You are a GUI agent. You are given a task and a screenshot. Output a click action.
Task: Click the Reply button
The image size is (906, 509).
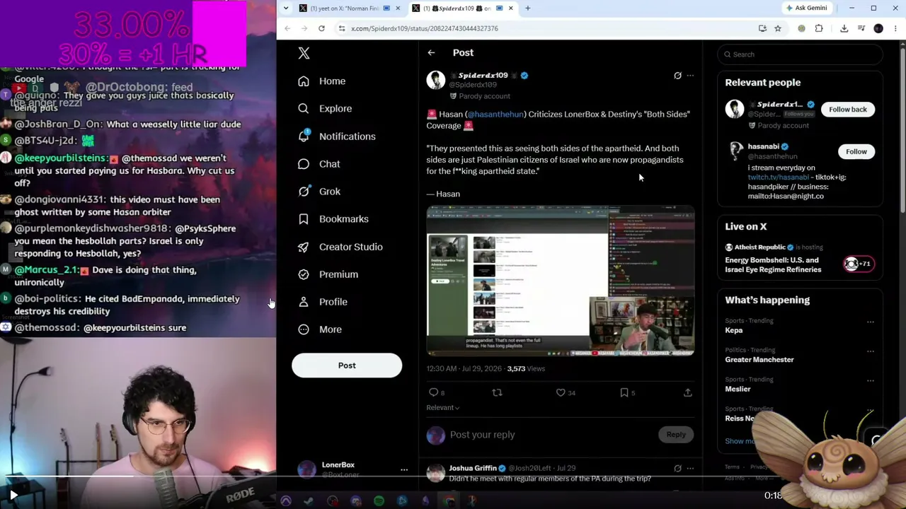click(676, 435)
